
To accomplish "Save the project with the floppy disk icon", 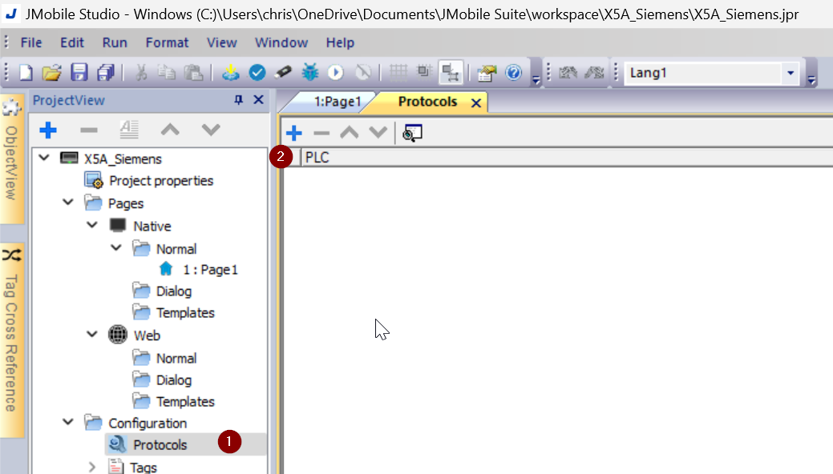I will click(x=79, y=72).
